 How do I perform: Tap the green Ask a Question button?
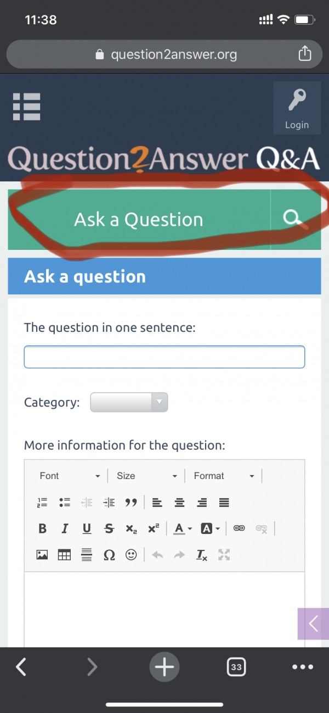click(x=139, y=220)
